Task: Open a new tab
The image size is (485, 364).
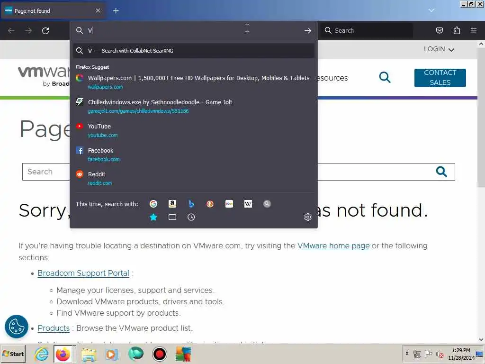Action: click(x=116, y=11)
